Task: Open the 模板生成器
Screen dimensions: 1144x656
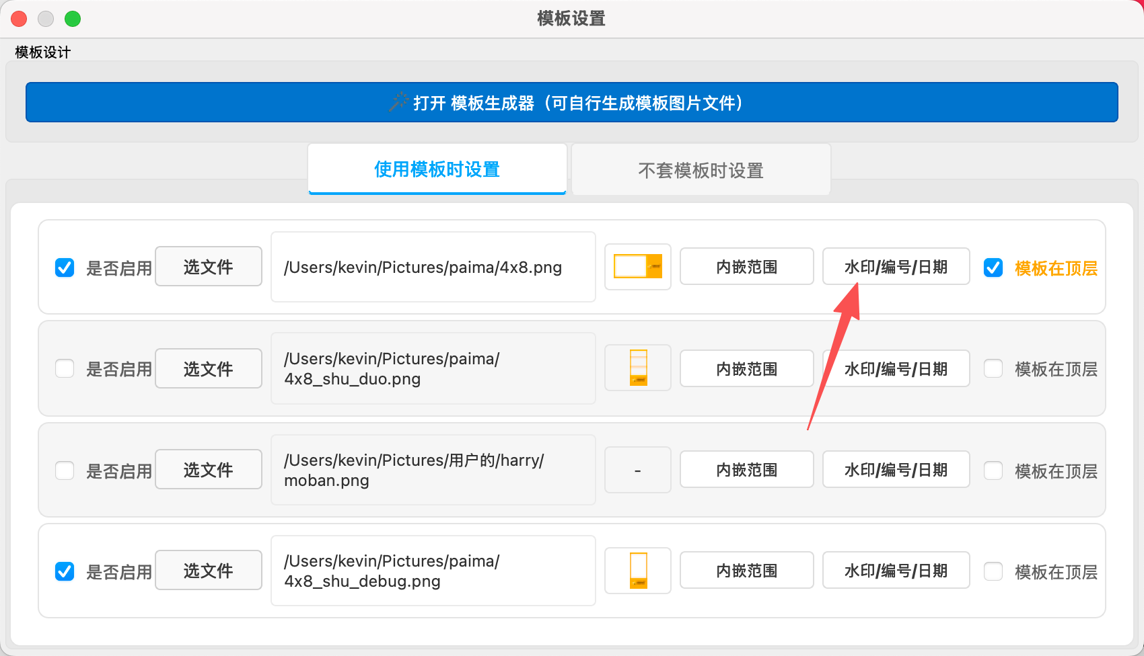Action: coord(571,102)
